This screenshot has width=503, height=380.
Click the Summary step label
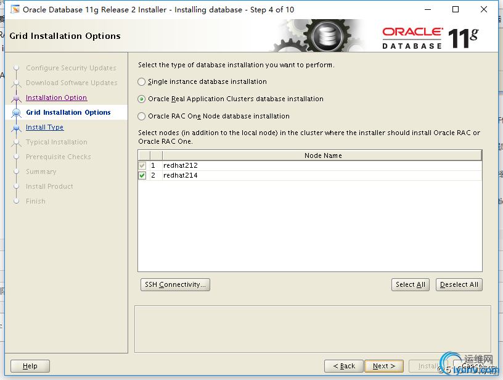tap(41, 171)
